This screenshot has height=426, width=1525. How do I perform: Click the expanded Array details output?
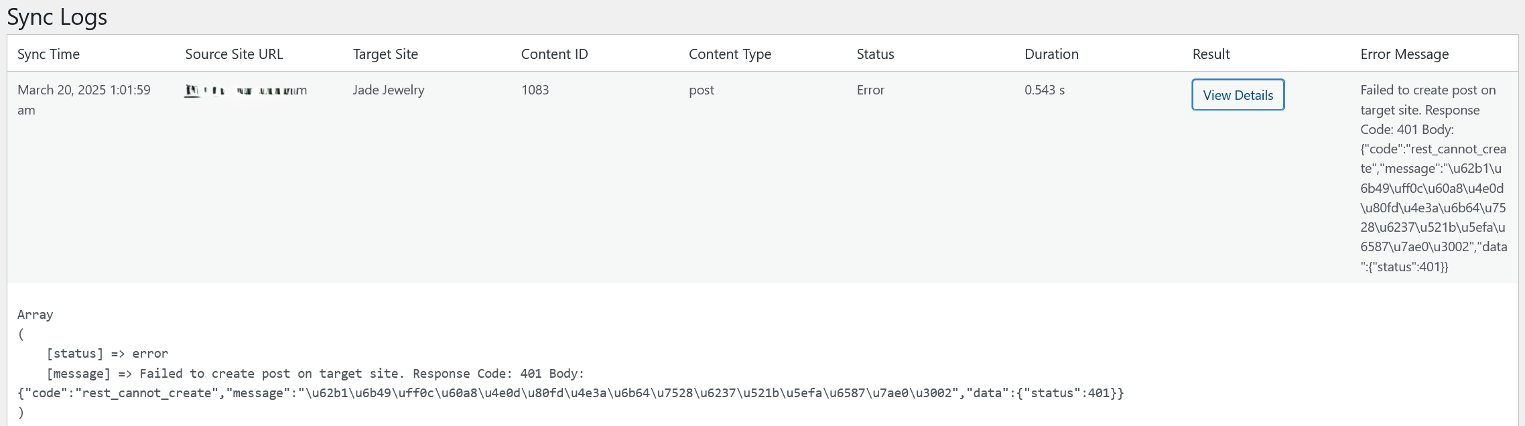click(570, 363)
